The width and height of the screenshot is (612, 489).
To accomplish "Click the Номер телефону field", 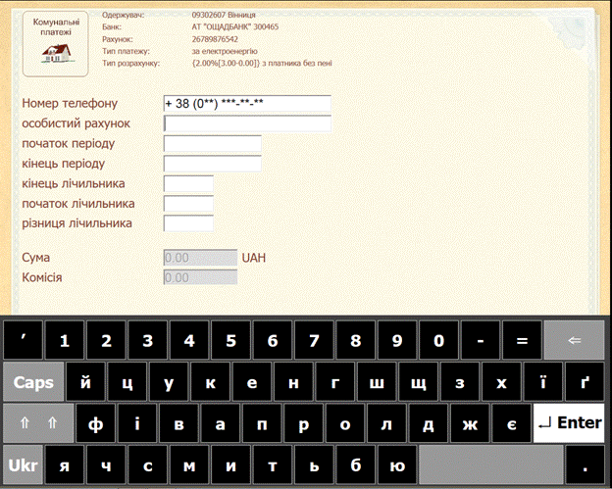I will point(247,104).
